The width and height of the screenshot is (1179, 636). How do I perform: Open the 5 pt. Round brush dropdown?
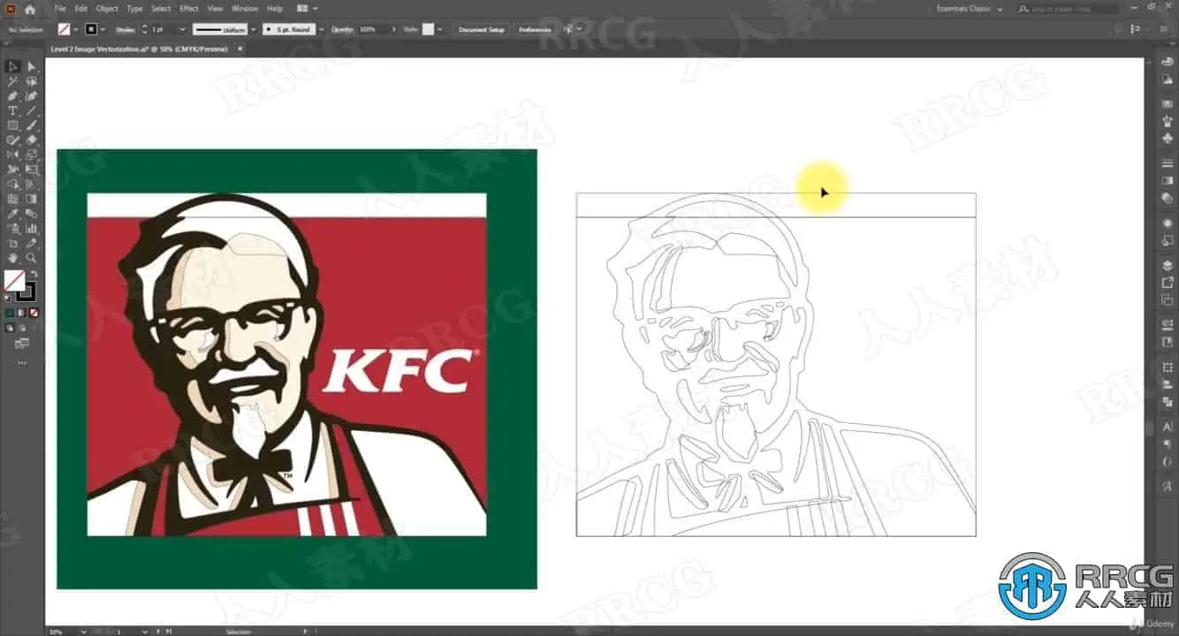tap(321, 29)
